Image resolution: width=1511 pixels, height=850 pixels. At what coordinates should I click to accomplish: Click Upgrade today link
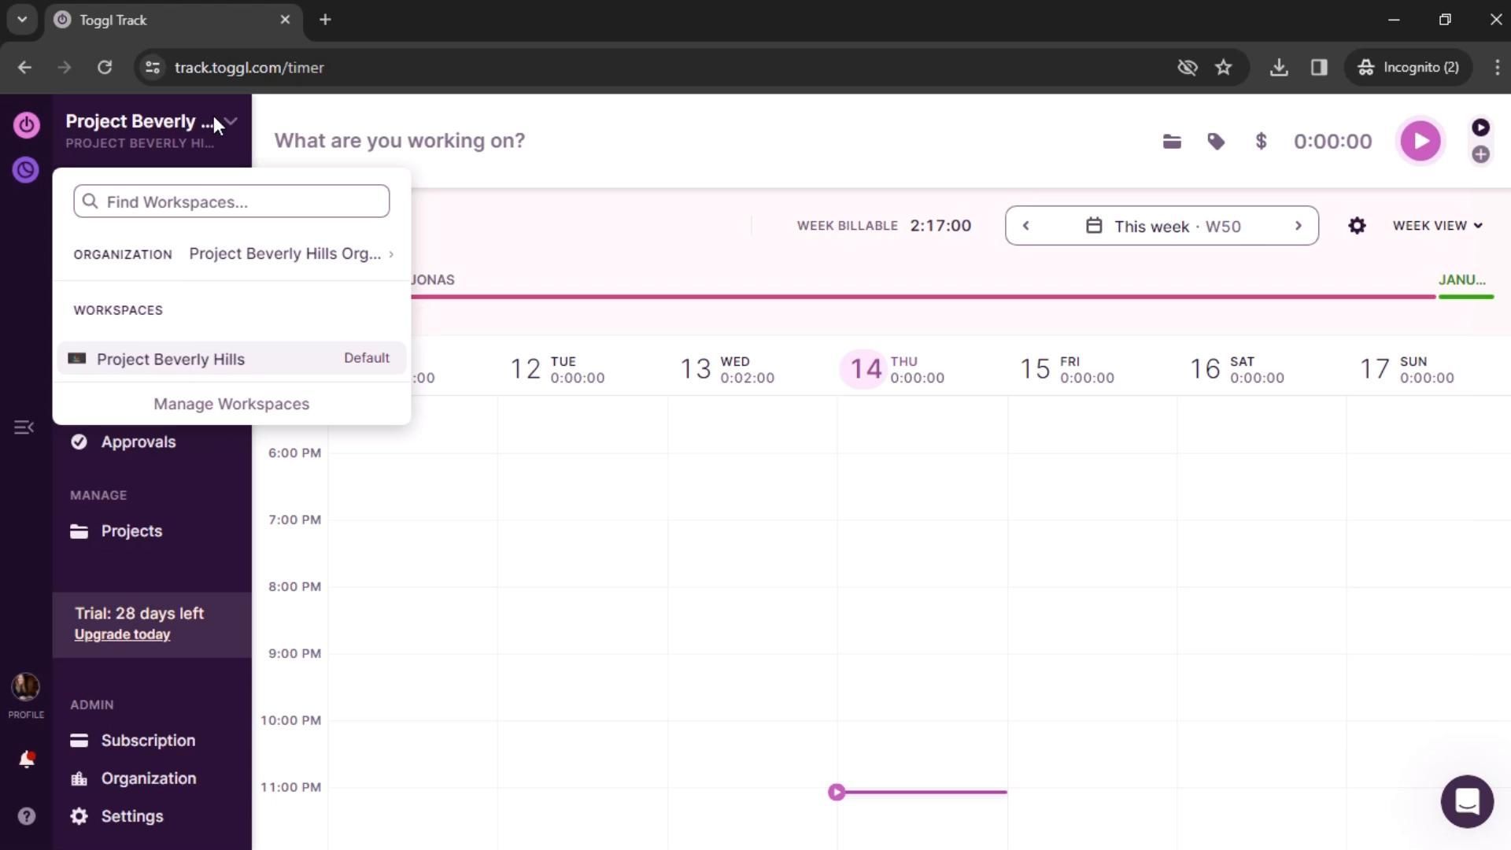click(x=122, y=634)
